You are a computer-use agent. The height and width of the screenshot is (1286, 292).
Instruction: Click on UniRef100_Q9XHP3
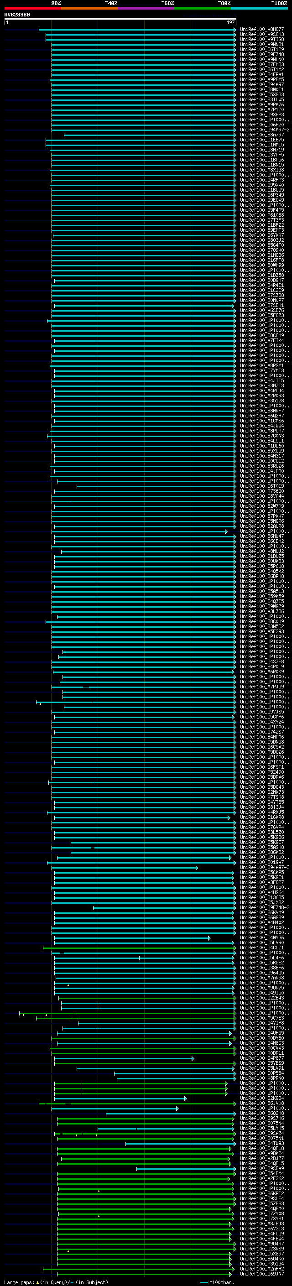(x=262, y=115)
